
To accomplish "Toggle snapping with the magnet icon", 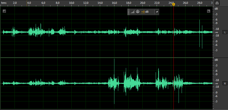I will (x=217, y=3).
